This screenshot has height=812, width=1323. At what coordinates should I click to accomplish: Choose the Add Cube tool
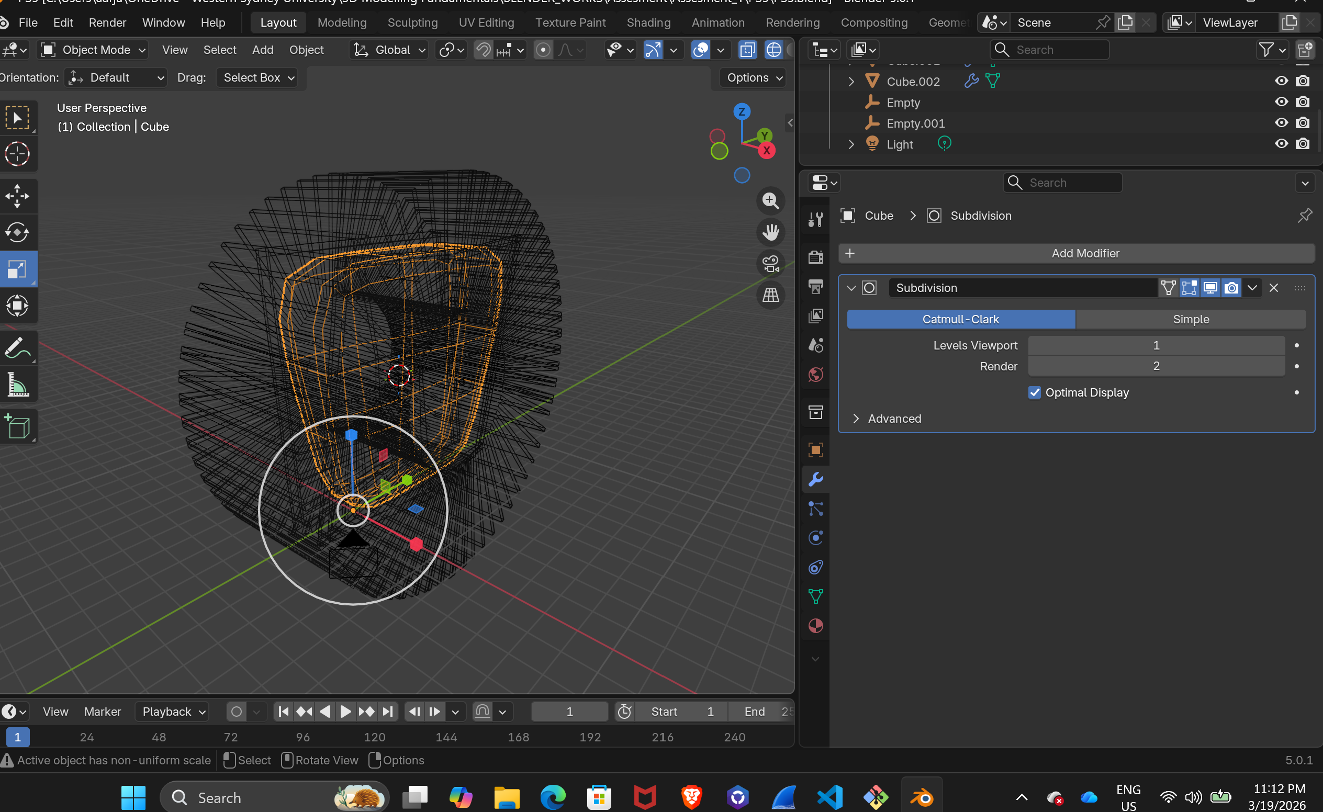(x=17, y=426)
